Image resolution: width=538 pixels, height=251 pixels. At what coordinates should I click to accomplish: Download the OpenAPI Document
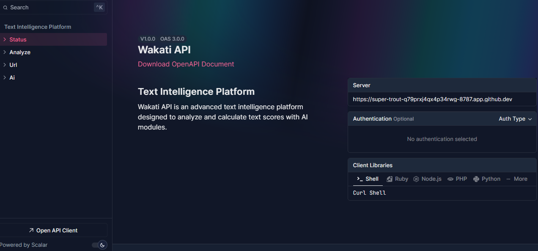click(x=186, y=64)
